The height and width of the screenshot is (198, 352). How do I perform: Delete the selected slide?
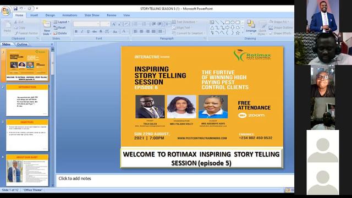[60, 33]
